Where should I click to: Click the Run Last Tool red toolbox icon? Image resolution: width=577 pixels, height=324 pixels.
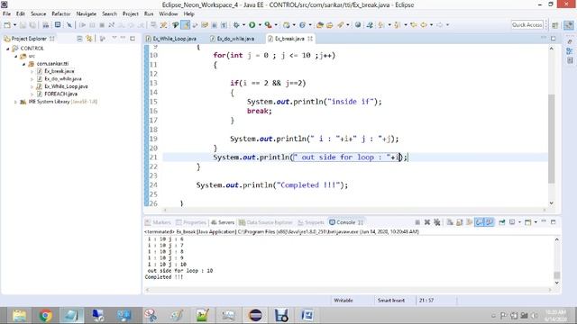[269, 25]
